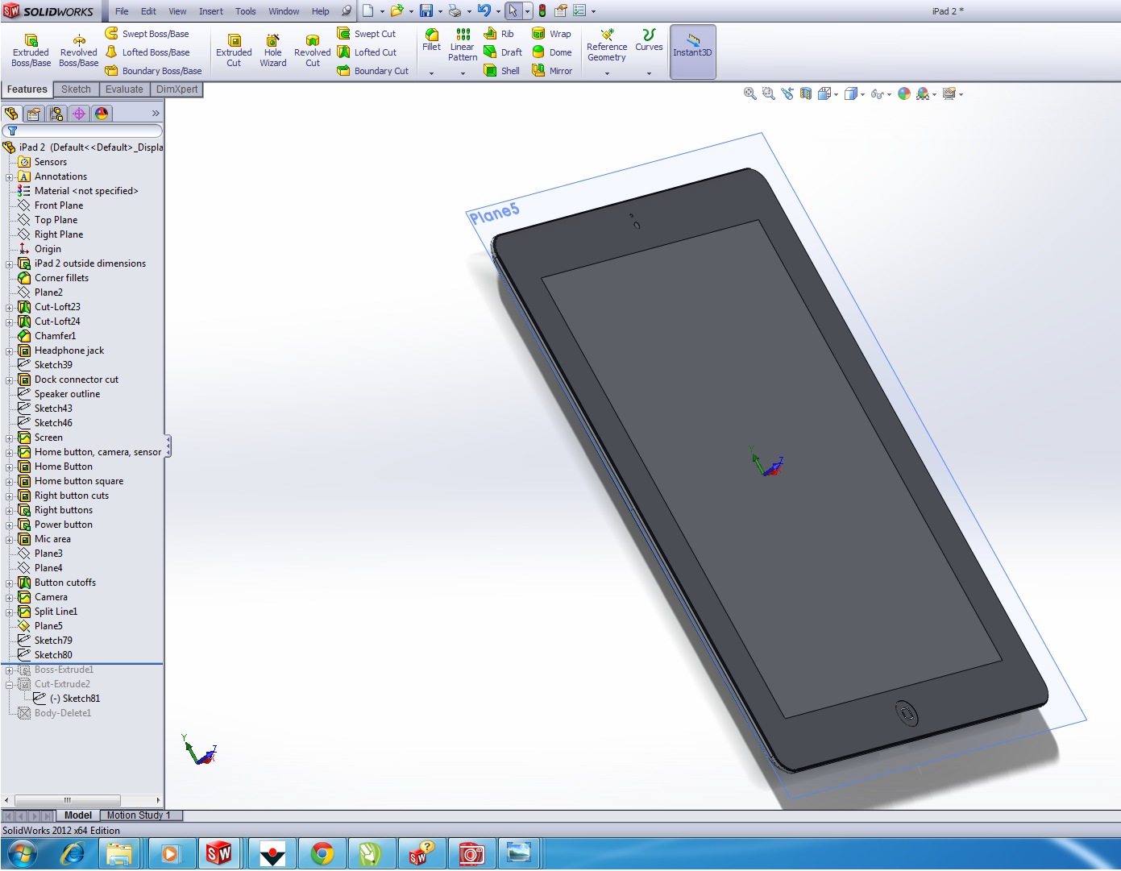The height and width of the screenshot is (871, 1121).
Task: Click the Draft feature
Action: (503, 52)
